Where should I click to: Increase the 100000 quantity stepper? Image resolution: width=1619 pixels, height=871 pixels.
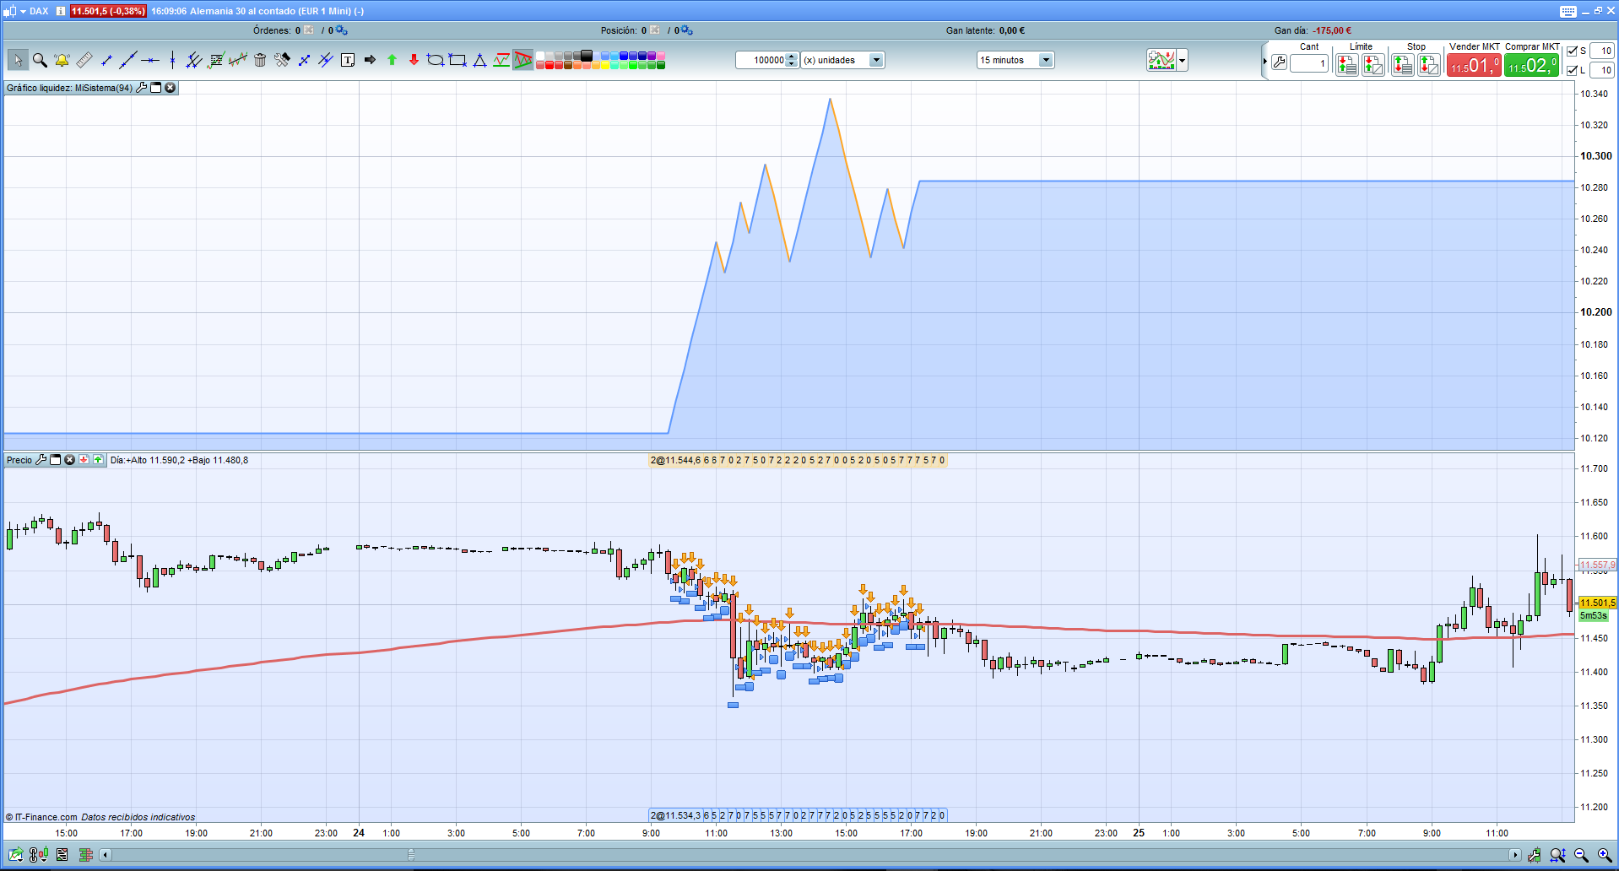[x=791, y=57]
